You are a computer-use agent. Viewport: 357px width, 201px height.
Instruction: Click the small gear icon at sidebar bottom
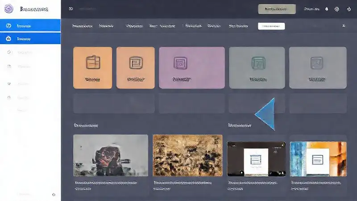(x=54, y=195)
